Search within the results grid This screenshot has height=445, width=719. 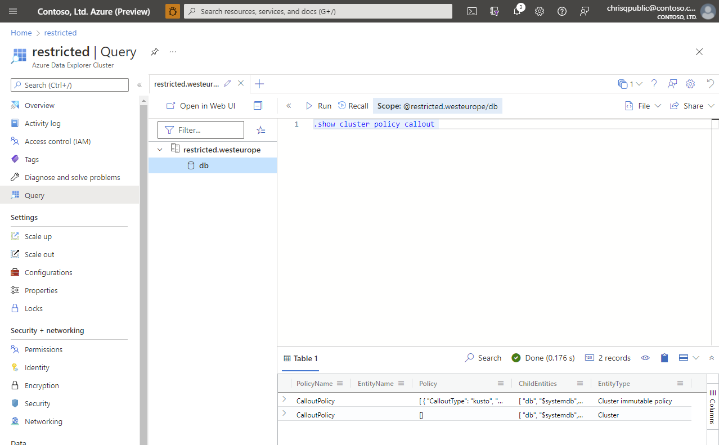pyautogui.click(x=483, y=358)
